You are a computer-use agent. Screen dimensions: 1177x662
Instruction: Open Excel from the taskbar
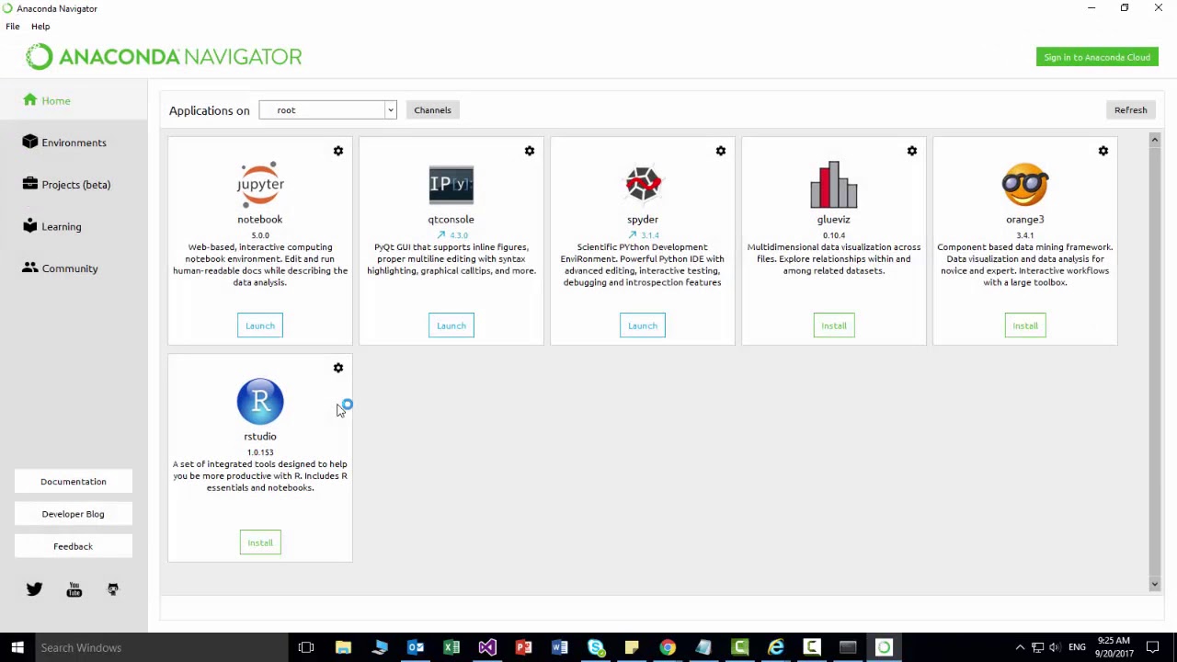(x=451, y=647)
